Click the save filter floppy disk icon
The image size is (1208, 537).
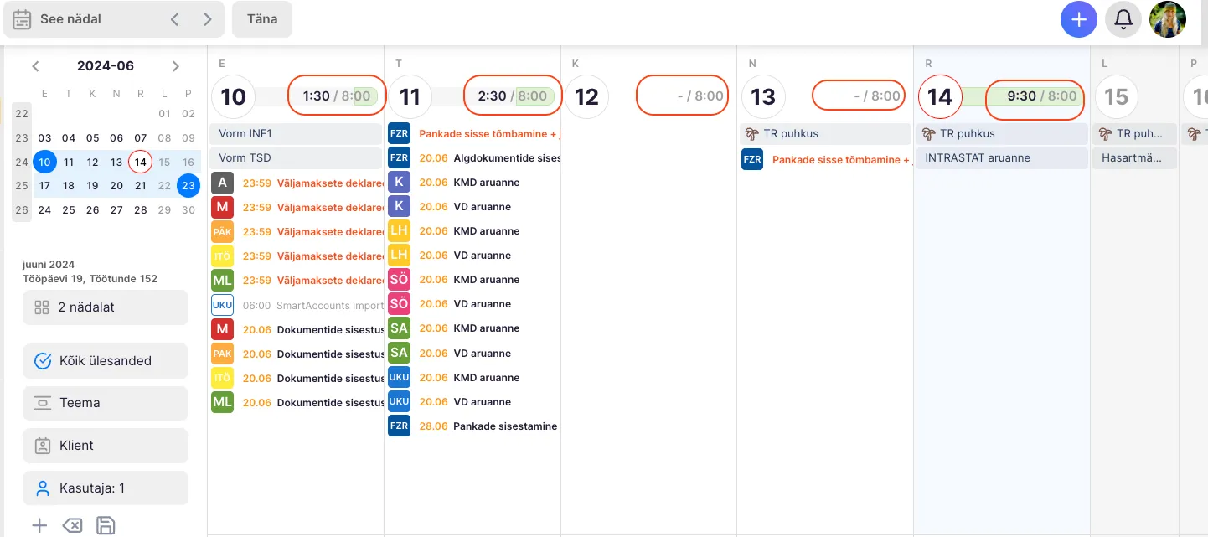pyautogui.click(x=106, y=525)
